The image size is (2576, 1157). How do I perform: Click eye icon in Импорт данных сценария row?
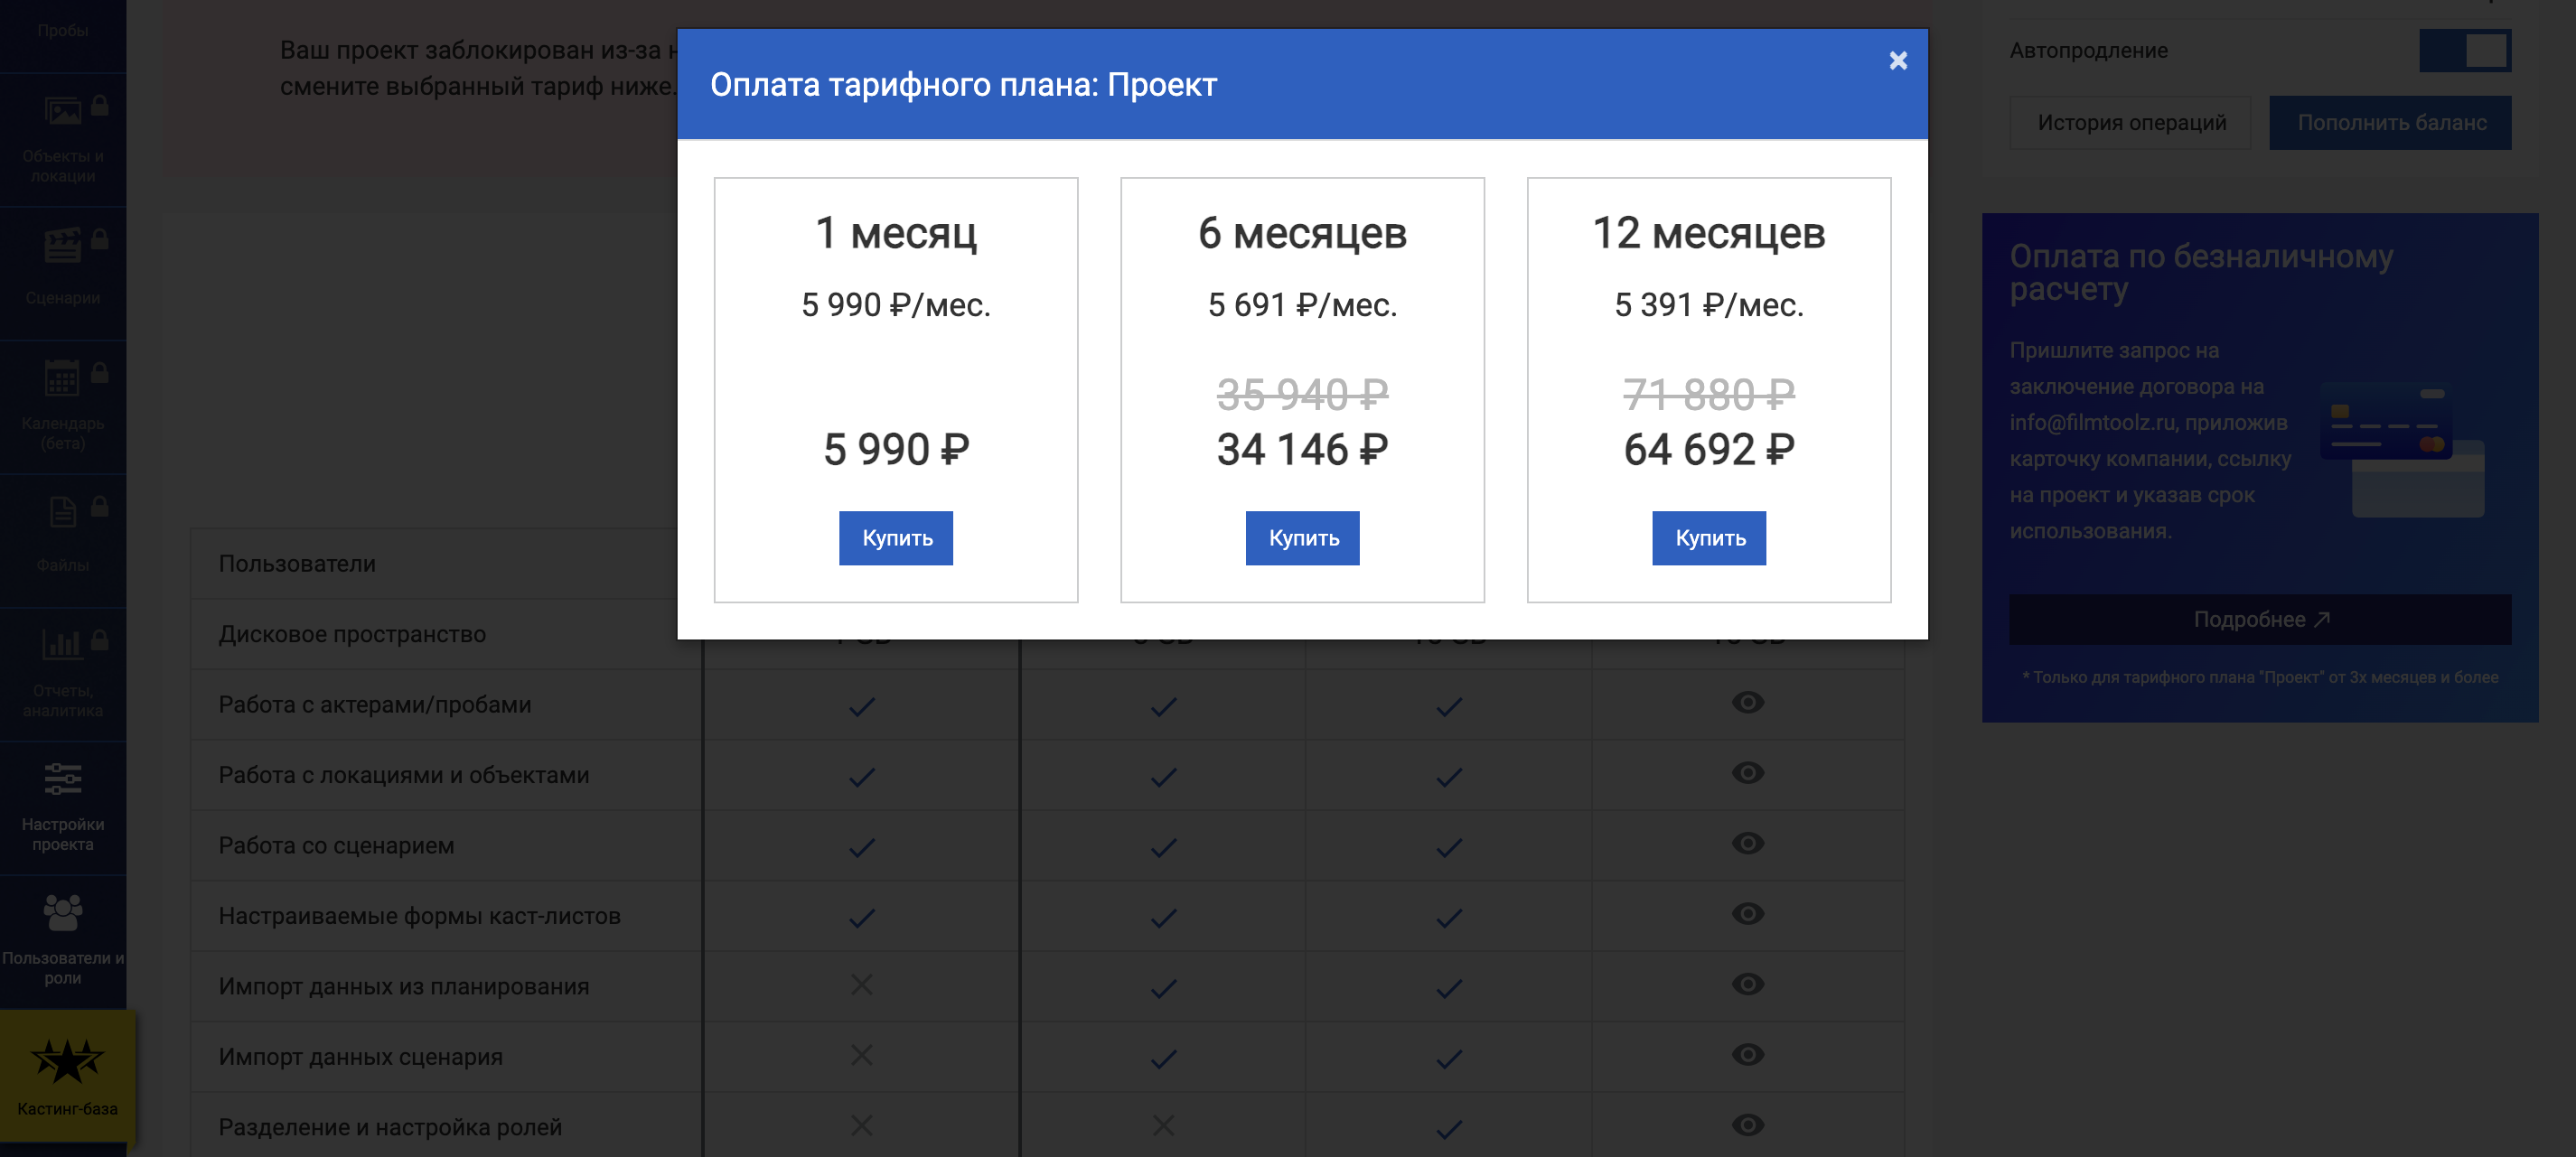tap(1747, 1055)
